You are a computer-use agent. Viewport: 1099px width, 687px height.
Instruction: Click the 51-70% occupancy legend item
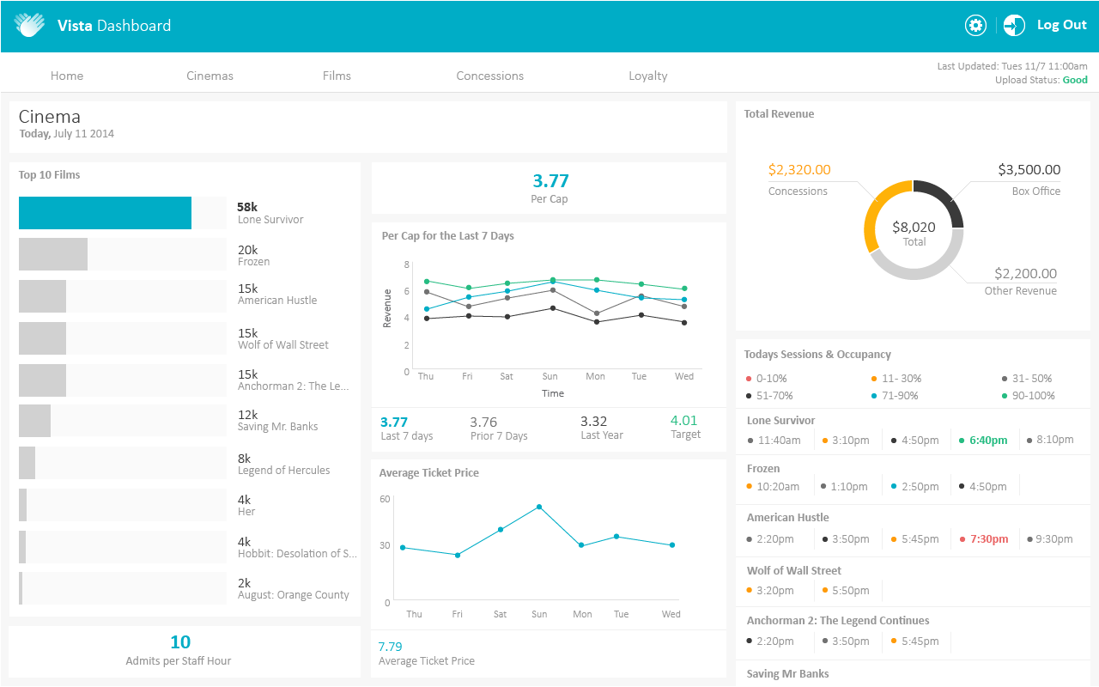pyautogui.click(x=769, y=396)
